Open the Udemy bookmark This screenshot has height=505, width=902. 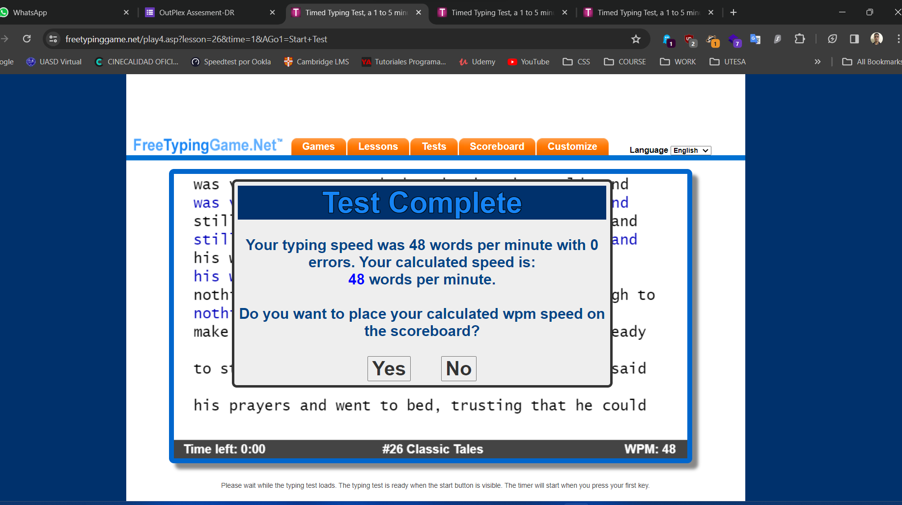pyautogui.click(x=477, y=62)
